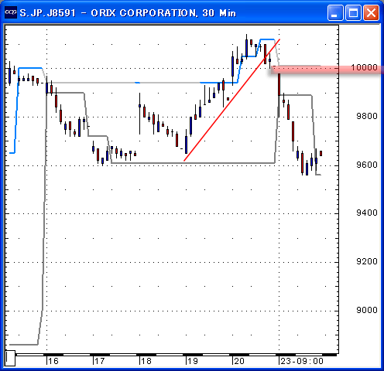
Task: Click the small box at left of time axis
Action: point(10,358)
